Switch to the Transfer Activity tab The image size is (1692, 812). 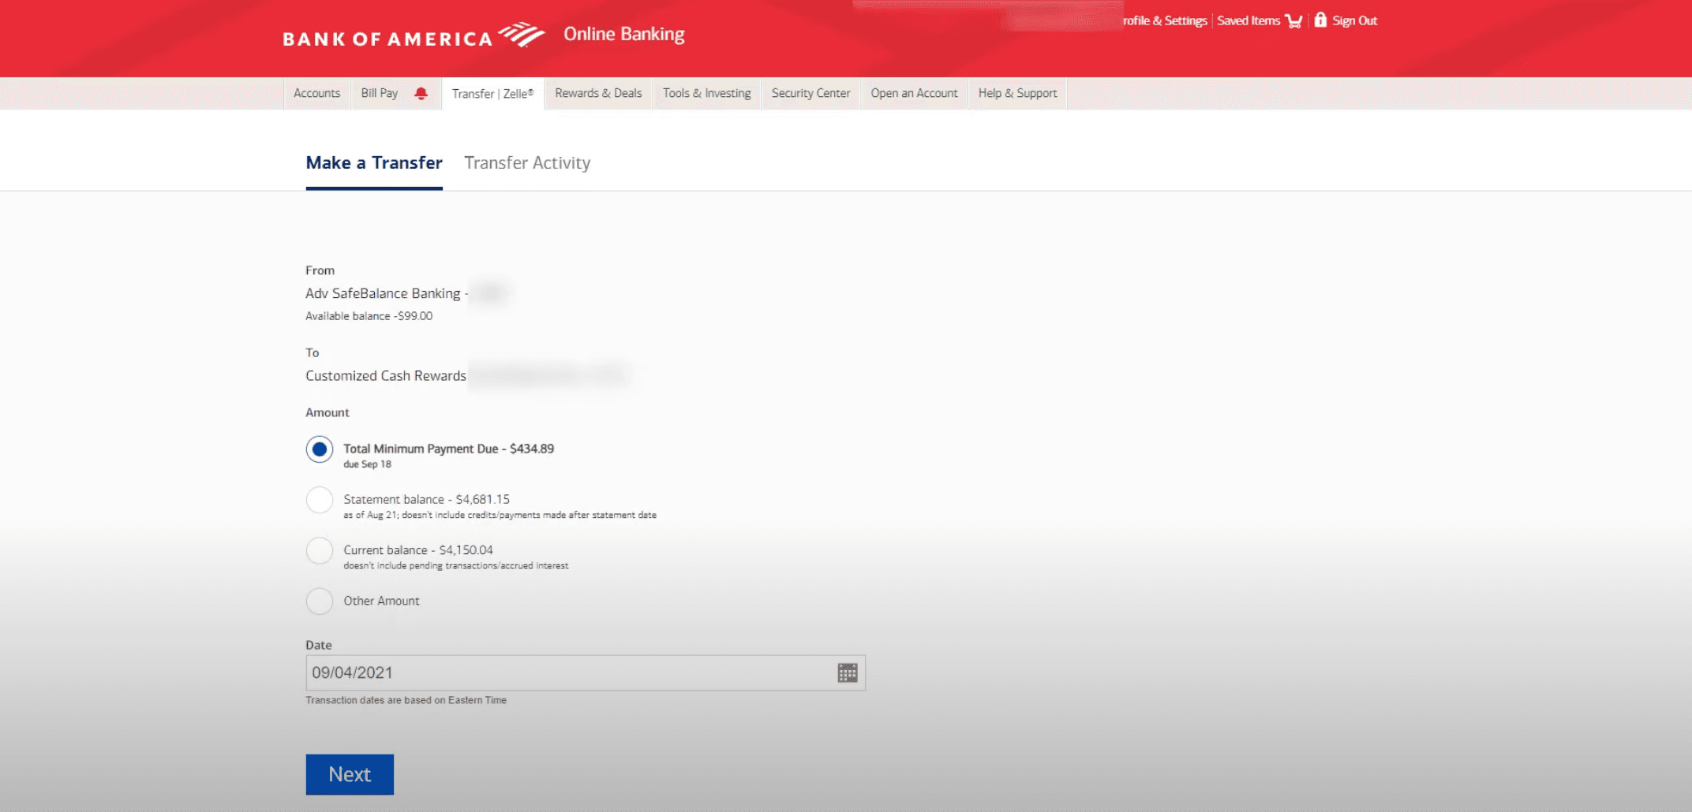527,162
